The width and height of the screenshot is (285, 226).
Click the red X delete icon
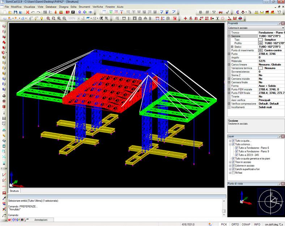[x=27, y=12]
